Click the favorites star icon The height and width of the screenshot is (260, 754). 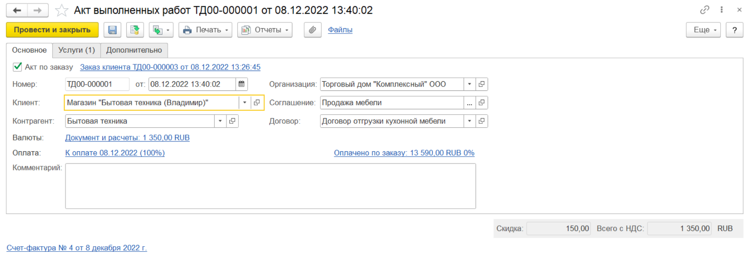pyautogui.click(x=61, y=10)
